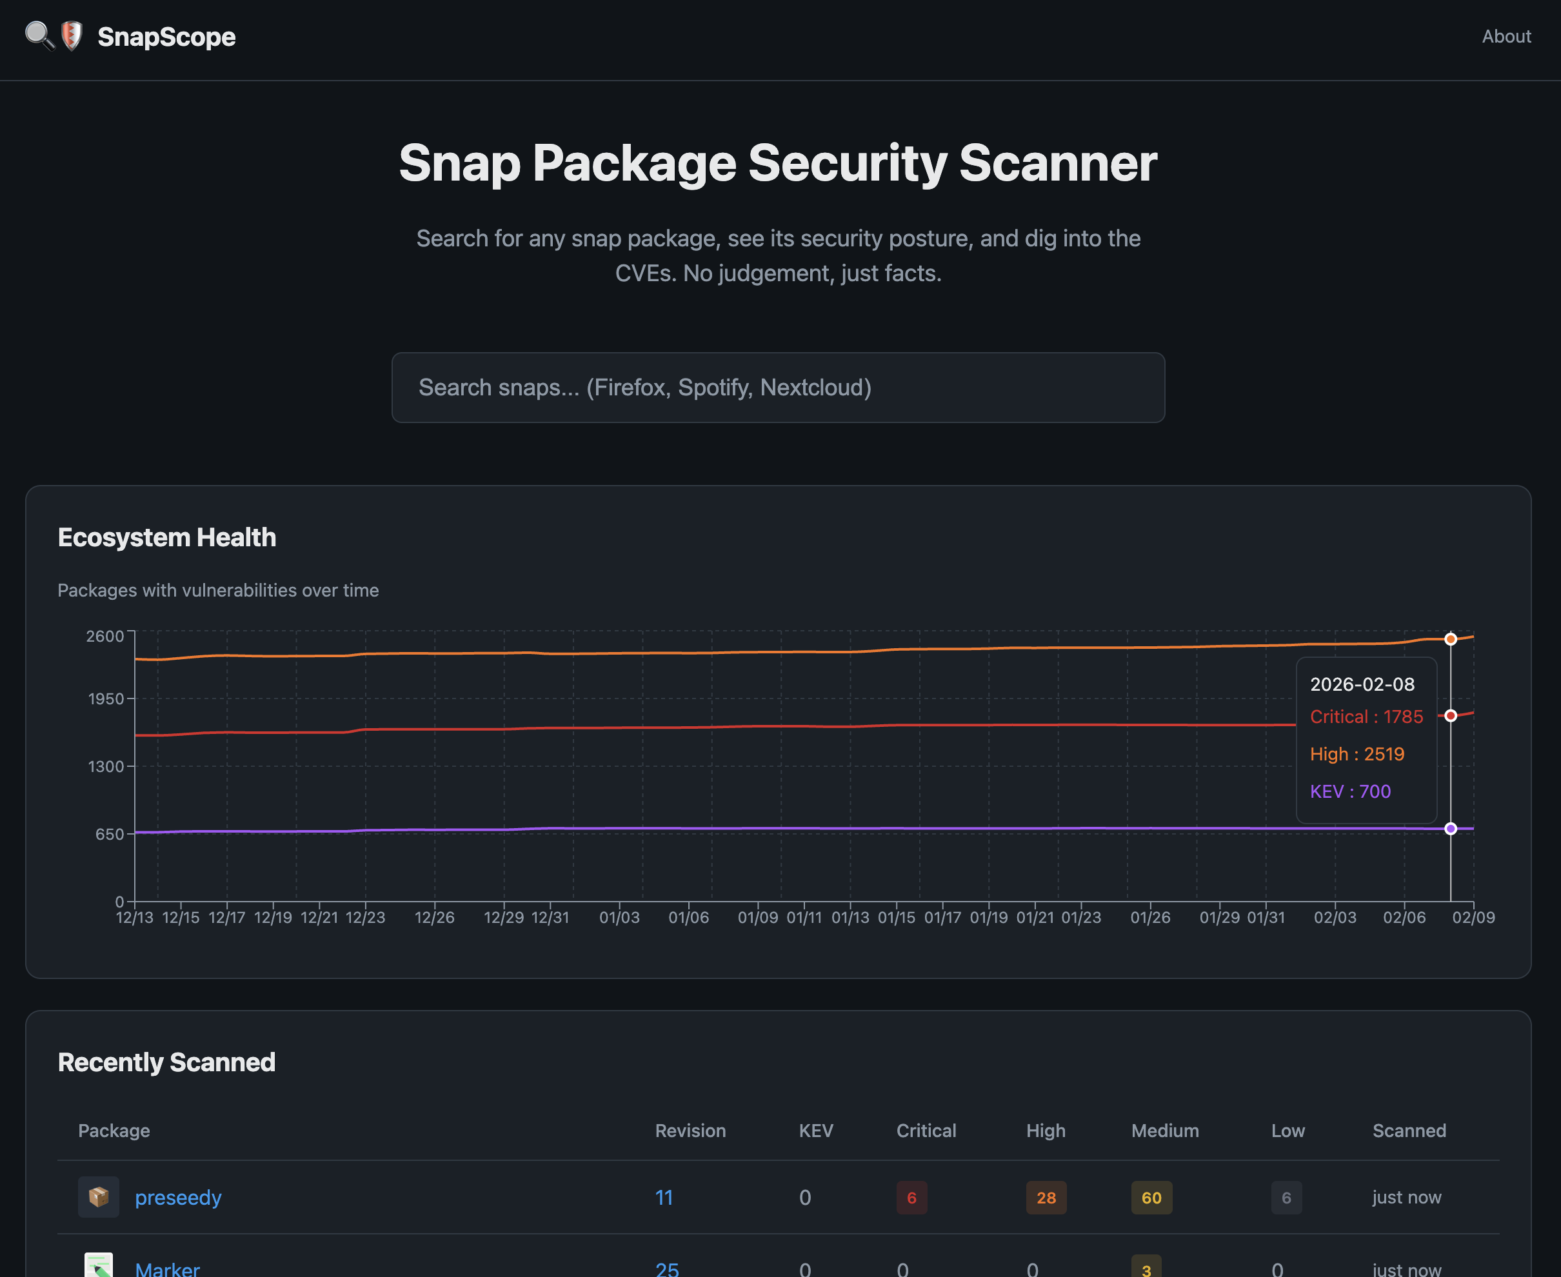Screen dimensions: 1561x1277
Task: Click Marker Medium count badge 3
Action: pos(1146,1267)
